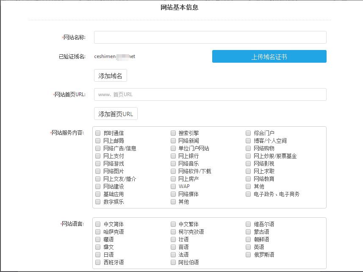The width and height of the screenshot is (363, 272).
Task: Check the 数字娱乐 checkbox
Action: (x=98, y=202)
